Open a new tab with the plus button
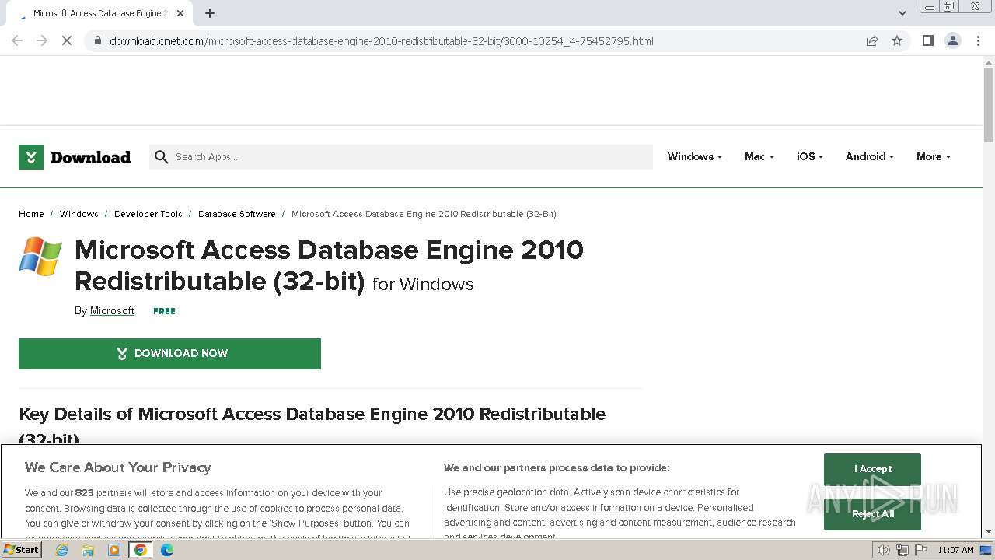The image size is (995, 560). click(x=210, y=13)
